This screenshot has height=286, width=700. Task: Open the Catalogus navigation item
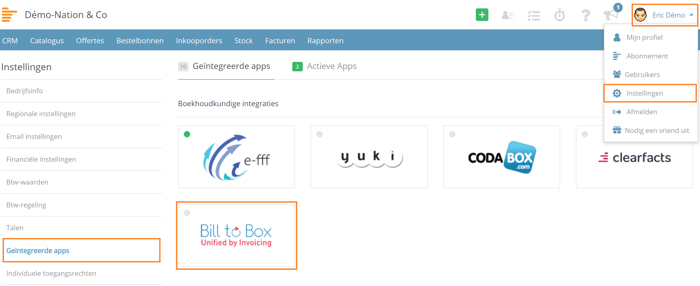[x=47, y=41]
